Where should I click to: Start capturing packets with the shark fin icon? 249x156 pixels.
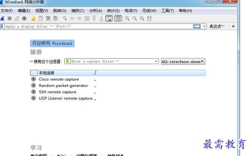click(x=2, y=18)
